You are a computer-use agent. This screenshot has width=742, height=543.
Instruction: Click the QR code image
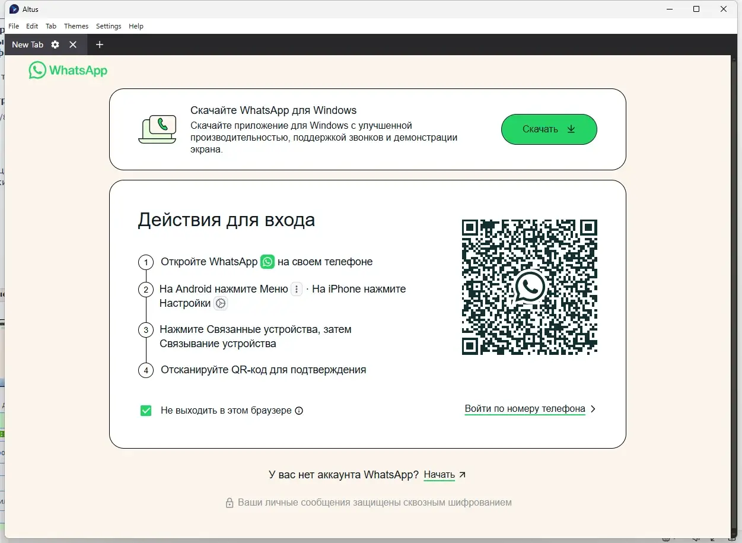coord(530,287)
